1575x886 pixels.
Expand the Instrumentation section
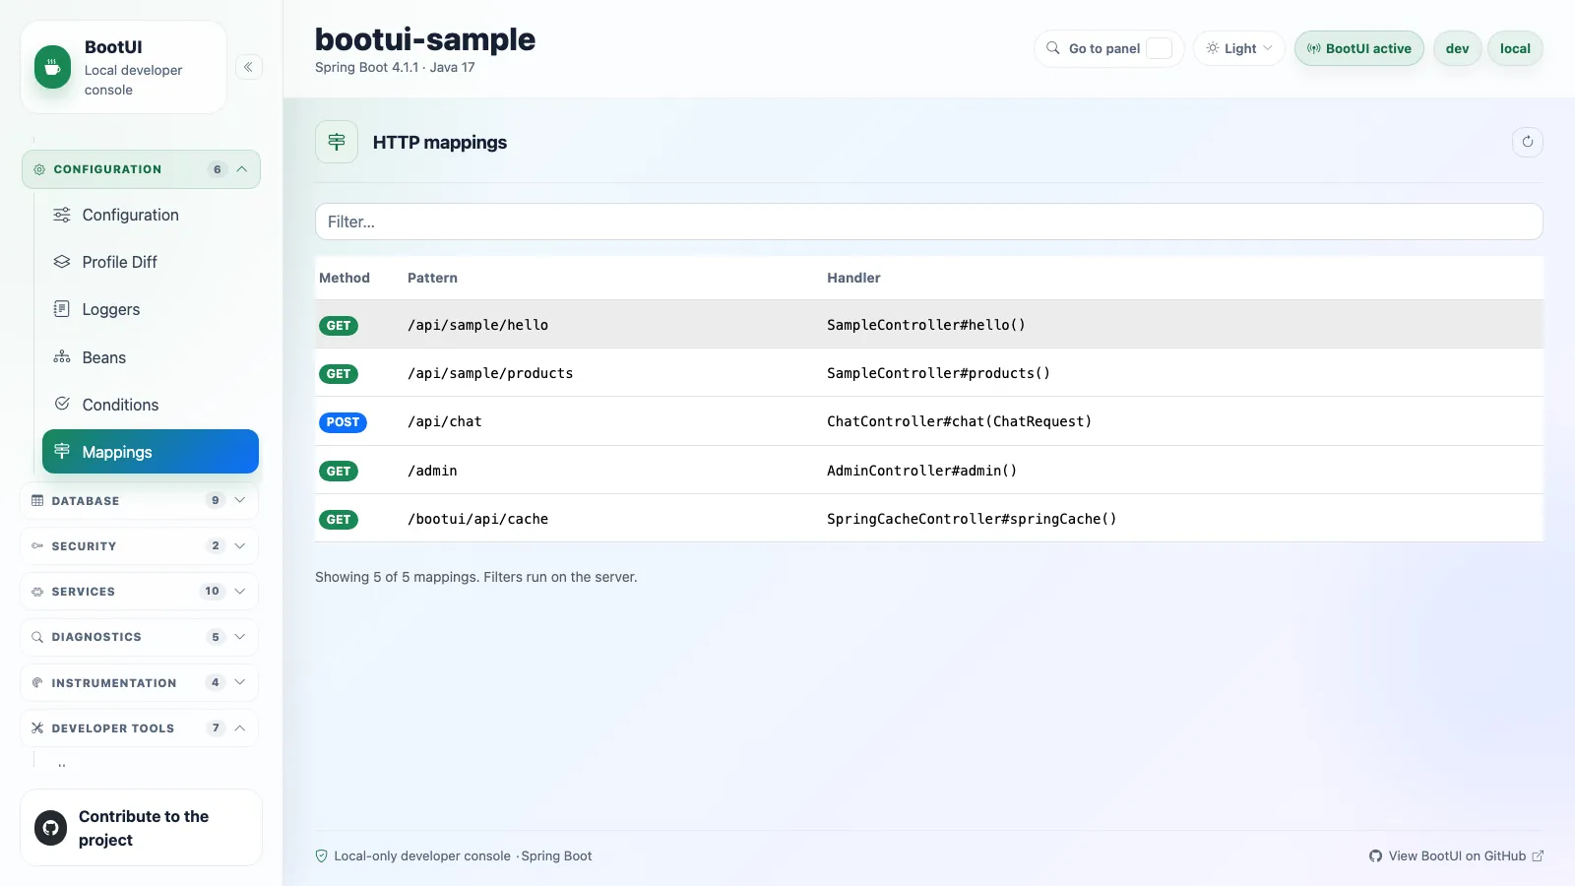[x=140, y=683]
